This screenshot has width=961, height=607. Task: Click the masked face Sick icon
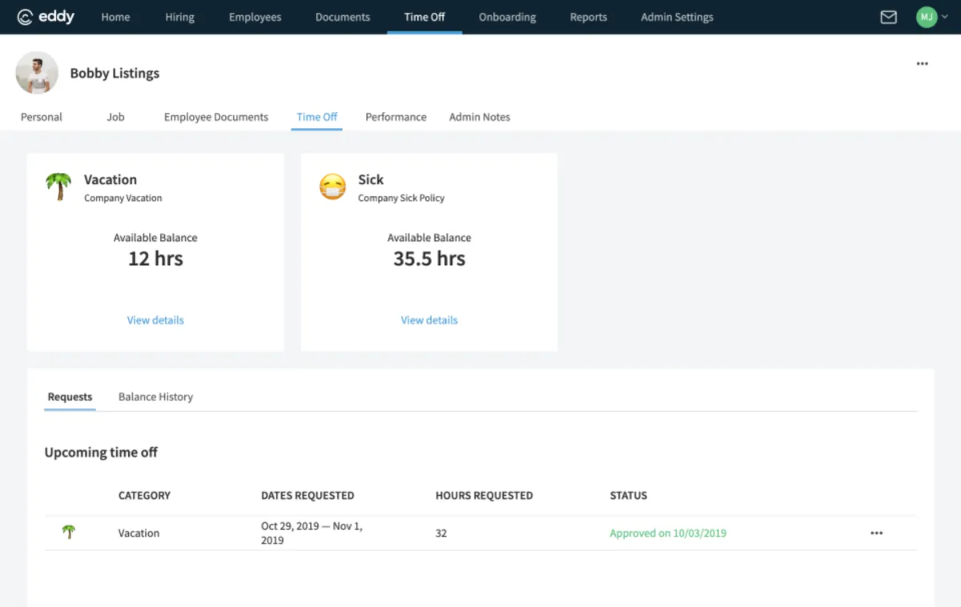(x=332, y=187)
